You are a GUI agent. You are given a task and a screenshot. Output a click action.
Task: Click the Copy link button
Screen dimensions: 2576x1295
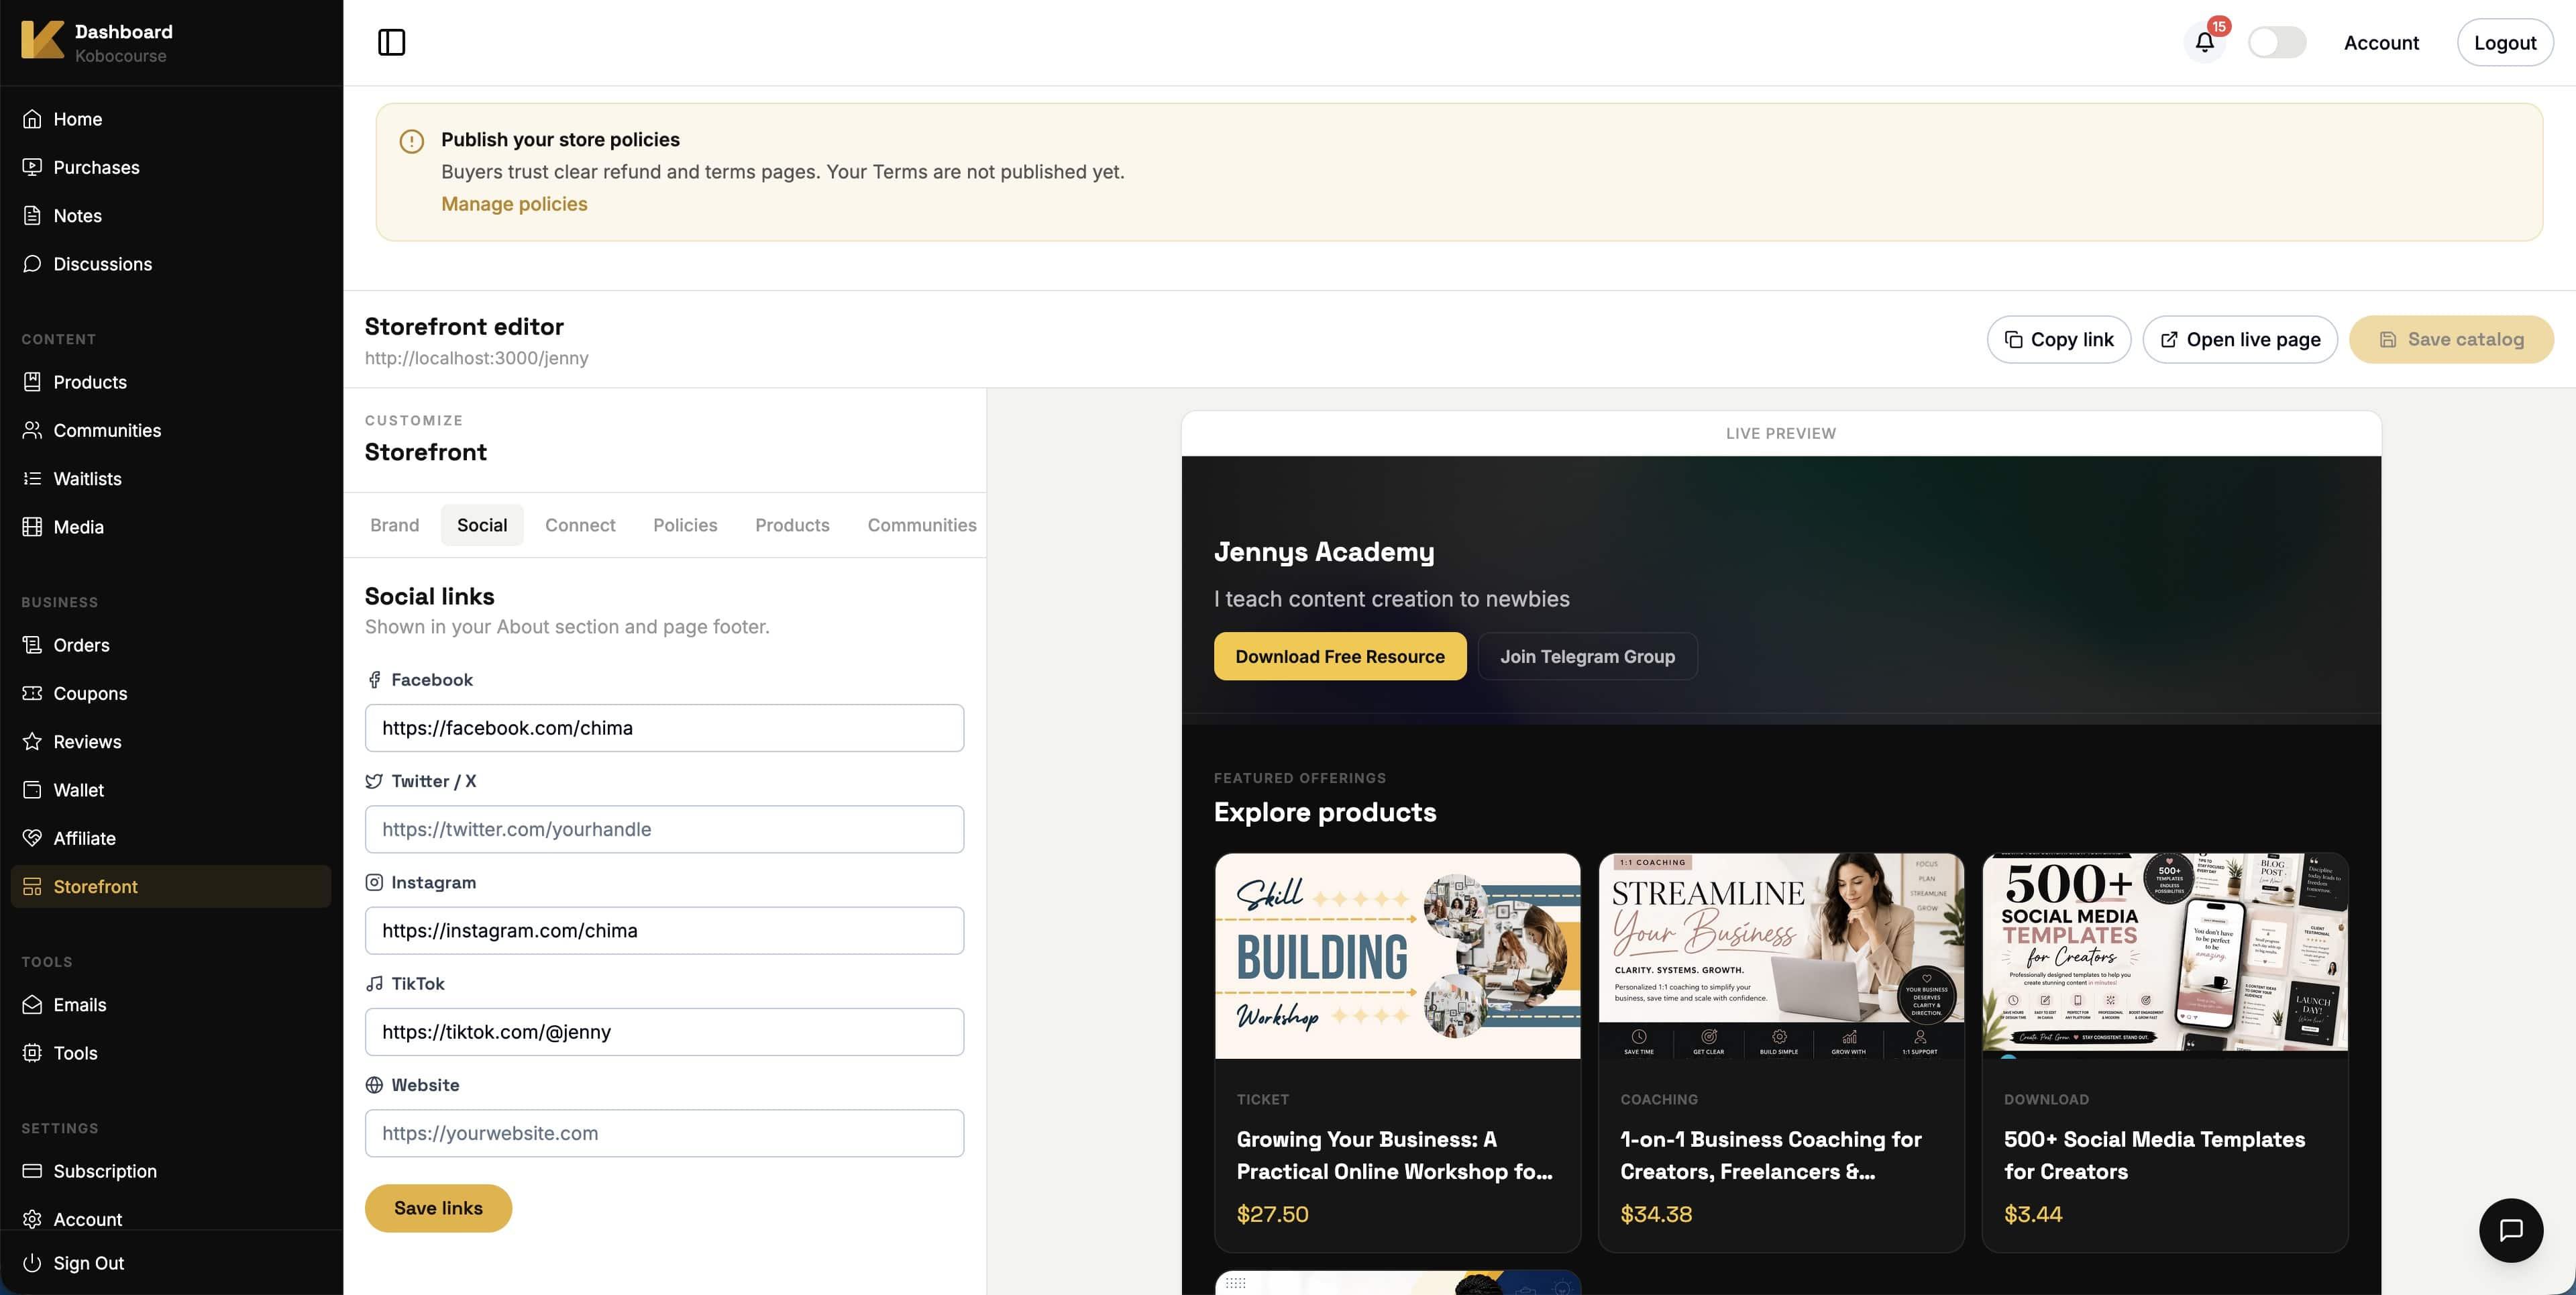(2058, 339)
